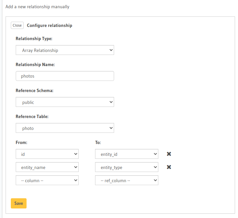Click the 'From:' column label
Image resolution: width=238 pixels, height=218 pixels.
point(21,143)
